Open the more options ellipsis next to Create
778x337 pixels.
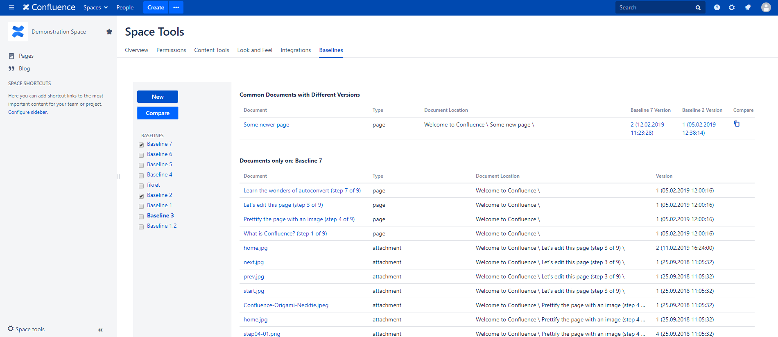[176, 7]
